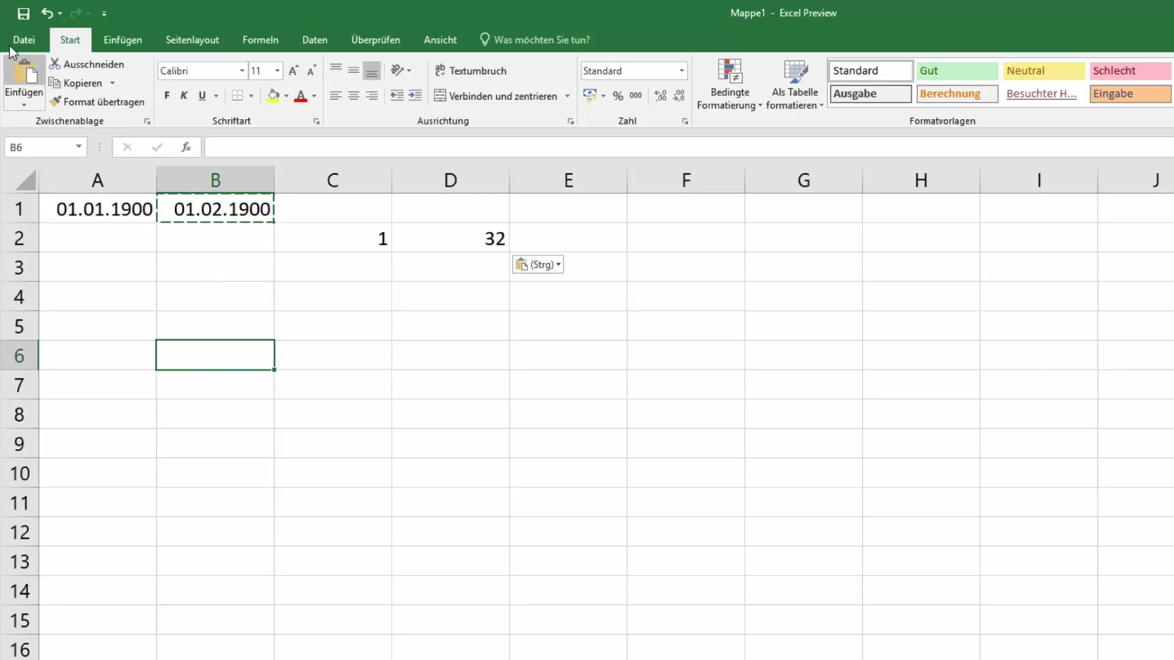Apply the Schlecht cell style
1174x660 pixels.
point(1130,71)
